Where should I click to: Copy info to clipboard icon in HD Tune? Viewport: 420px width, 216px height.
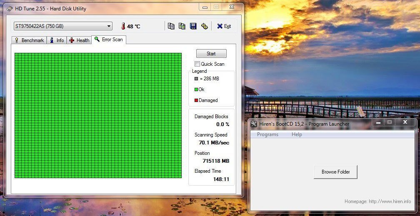pos(171,26)
